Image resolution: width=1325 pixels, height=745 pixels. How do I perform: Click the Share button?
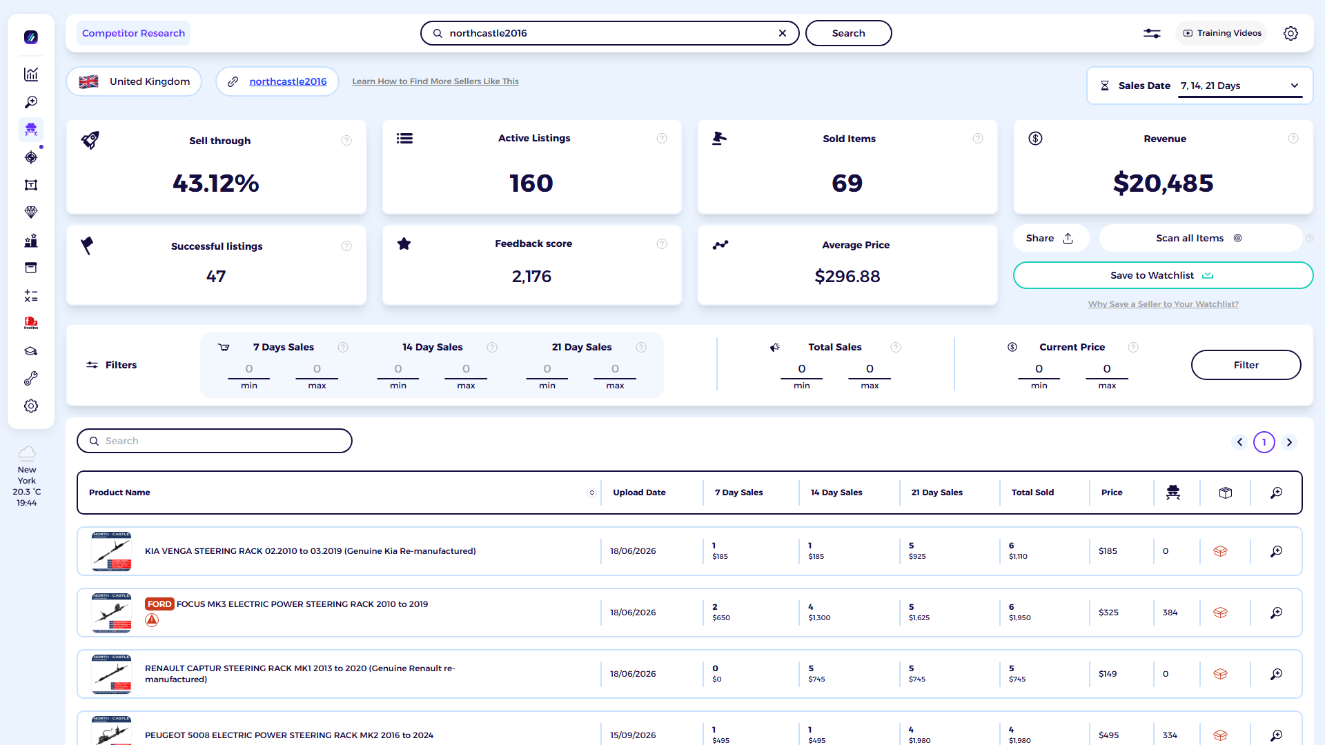1050,238
